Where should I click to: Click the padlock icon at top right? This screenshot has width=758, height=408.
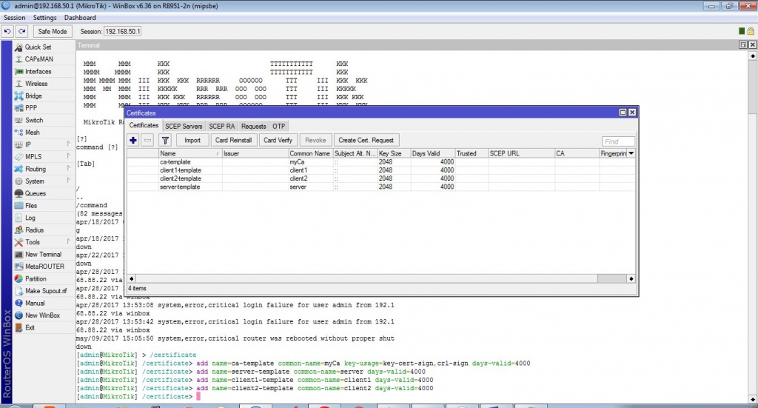[751, 31]
